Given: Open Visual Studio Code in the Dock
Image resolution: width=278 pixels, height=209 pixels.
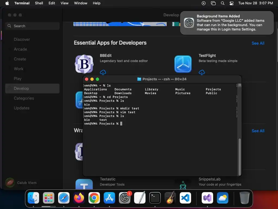Looking at the screenshot, I should point(185,198).
